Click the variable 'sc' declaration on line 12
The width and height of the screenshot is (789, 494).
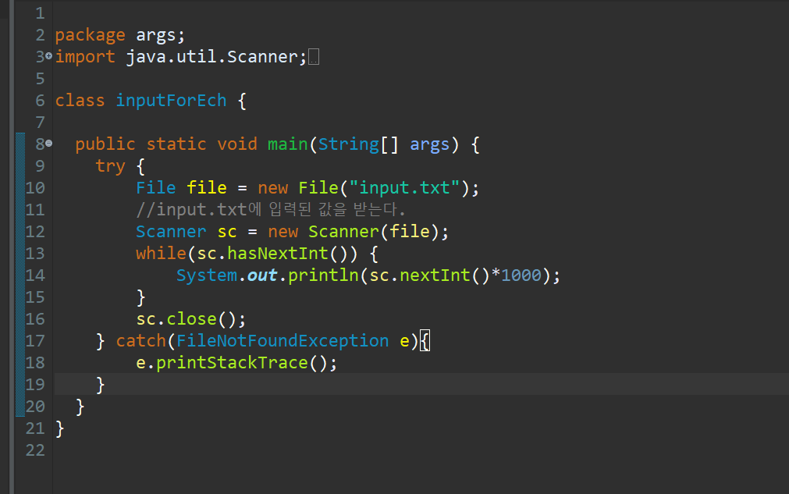pos(227,232)
